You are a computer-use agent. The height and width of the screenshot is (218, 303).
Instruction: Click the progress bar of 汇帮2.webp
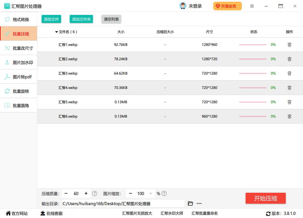[253, 59]
